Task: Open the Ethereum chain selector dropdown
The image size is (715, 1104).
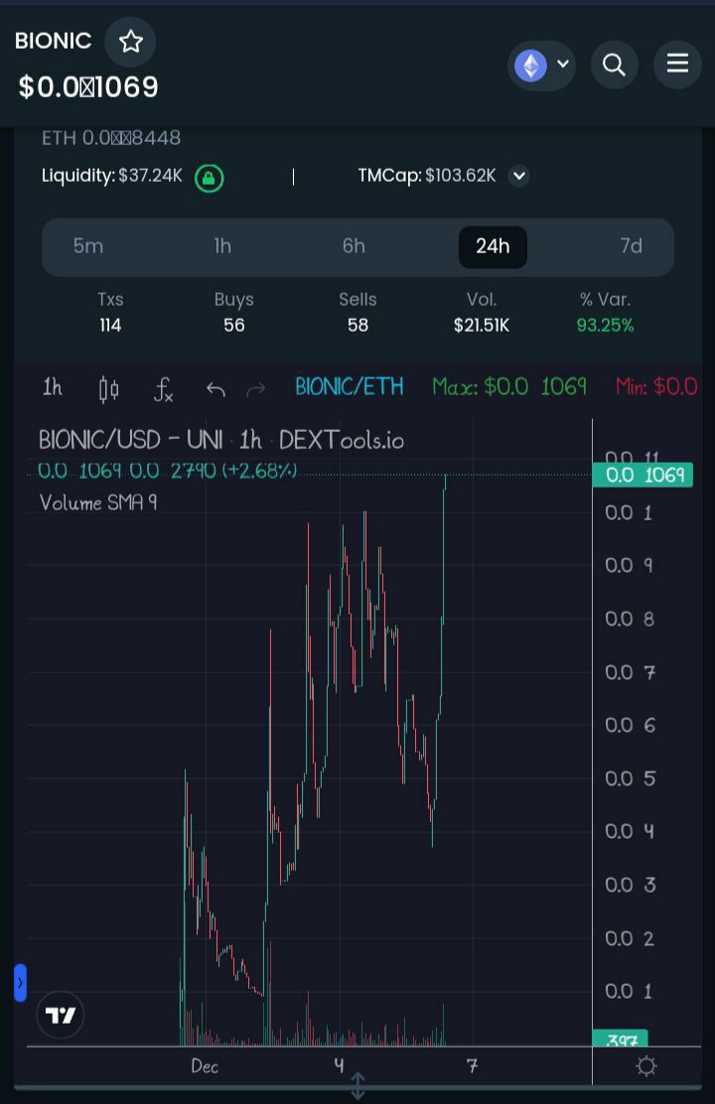Action: pyautogui.click(x=541, y=66)
